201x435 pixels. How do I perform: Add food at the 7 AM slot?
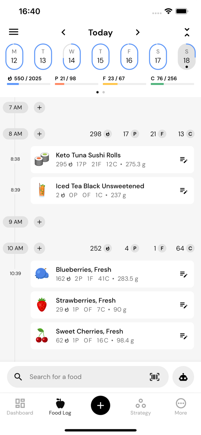tap(39, 108)
